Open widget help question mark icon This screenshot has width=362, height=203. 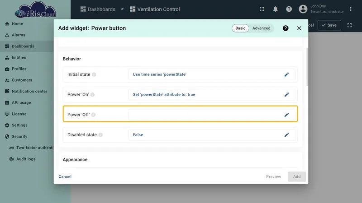[286, 28]
